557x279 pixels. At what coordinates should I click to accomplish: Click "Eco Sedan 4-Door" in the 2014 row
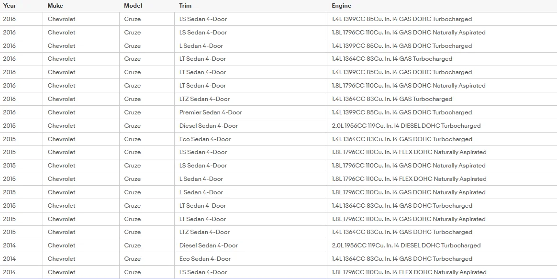(x=205, y=259)
